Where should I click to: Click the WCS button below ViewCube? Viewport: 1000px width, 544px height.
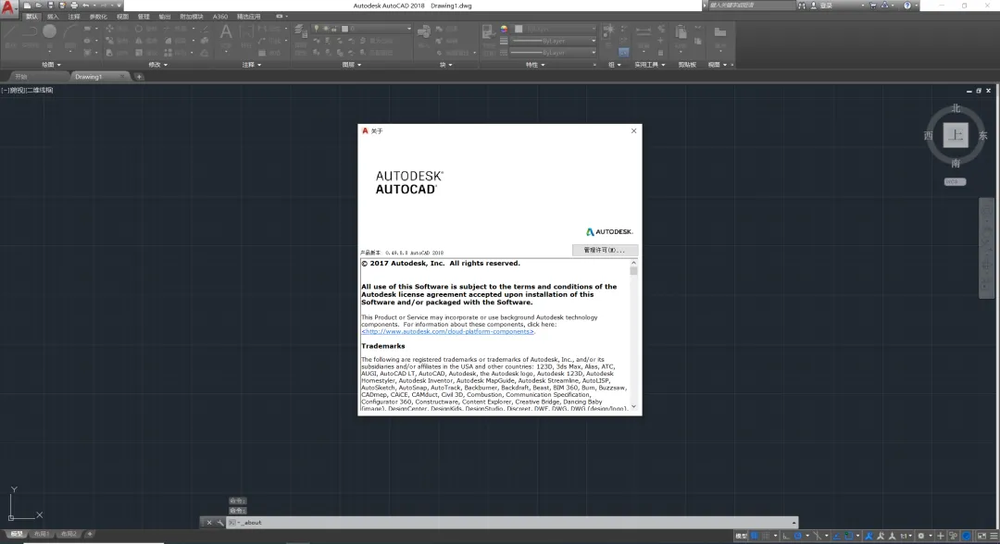[955, 181]
